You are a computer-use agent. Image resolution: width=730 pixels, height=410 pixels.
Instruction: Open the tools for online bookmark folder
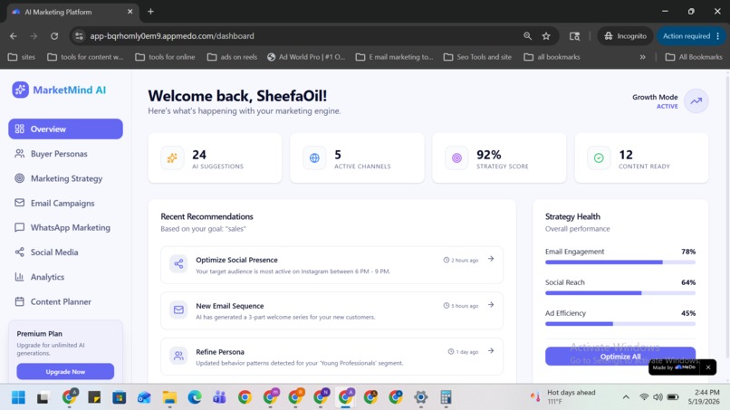(x=165, y=57)
